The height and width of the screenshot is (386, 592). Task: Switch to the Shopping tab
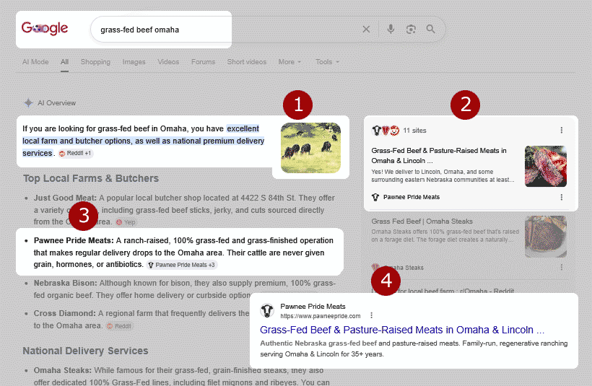click(95, 62)
